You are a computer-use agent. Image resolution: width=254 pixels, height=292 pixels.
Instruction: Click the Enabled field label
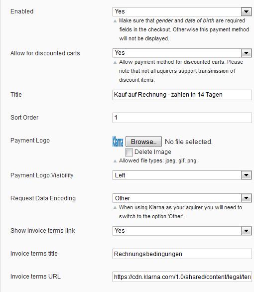(22, 11)
